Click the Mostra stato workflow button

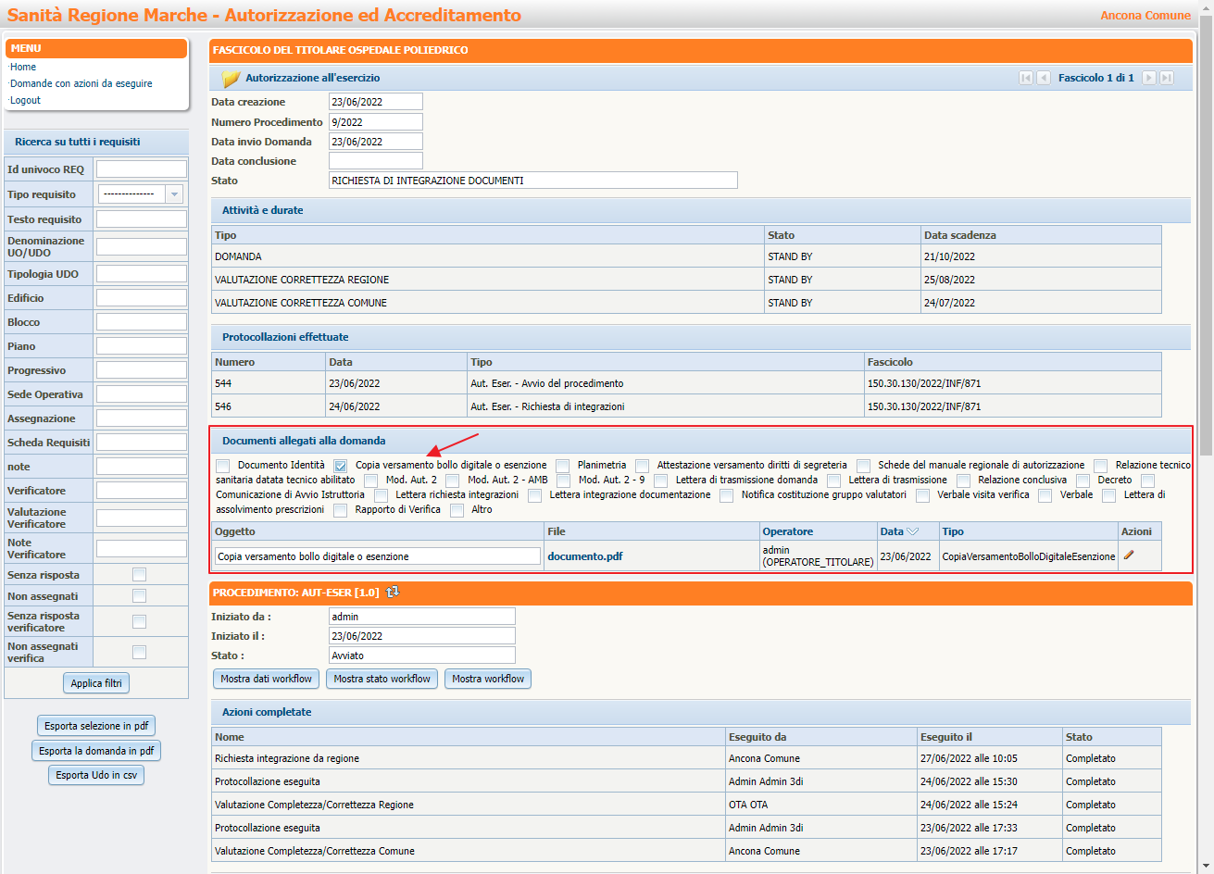(382, 679)
